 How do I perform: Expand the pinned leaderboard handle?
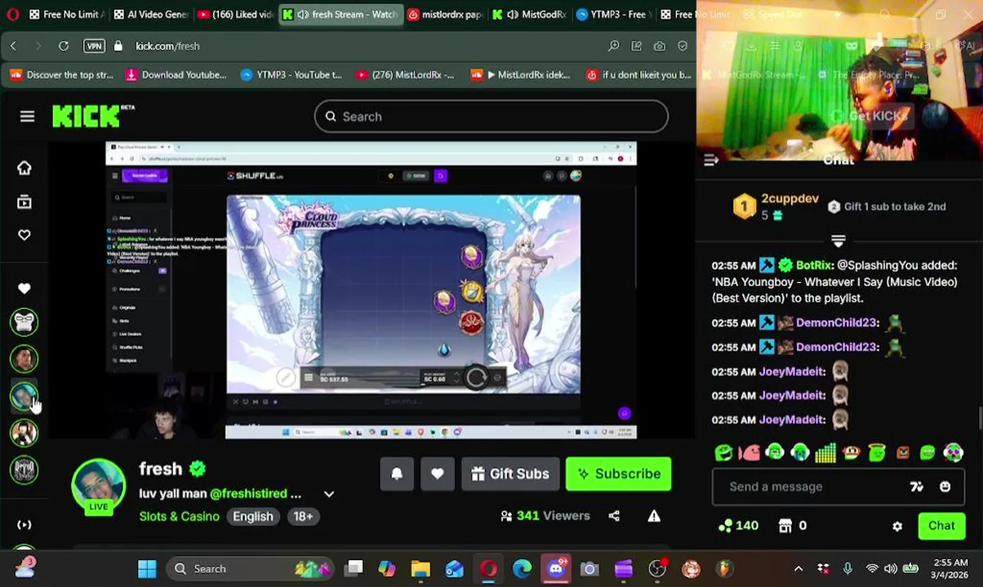pos(838,241)
